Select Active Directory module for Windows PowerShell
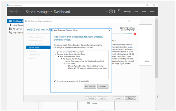The image size is (176, 111). tap(85, 61)
